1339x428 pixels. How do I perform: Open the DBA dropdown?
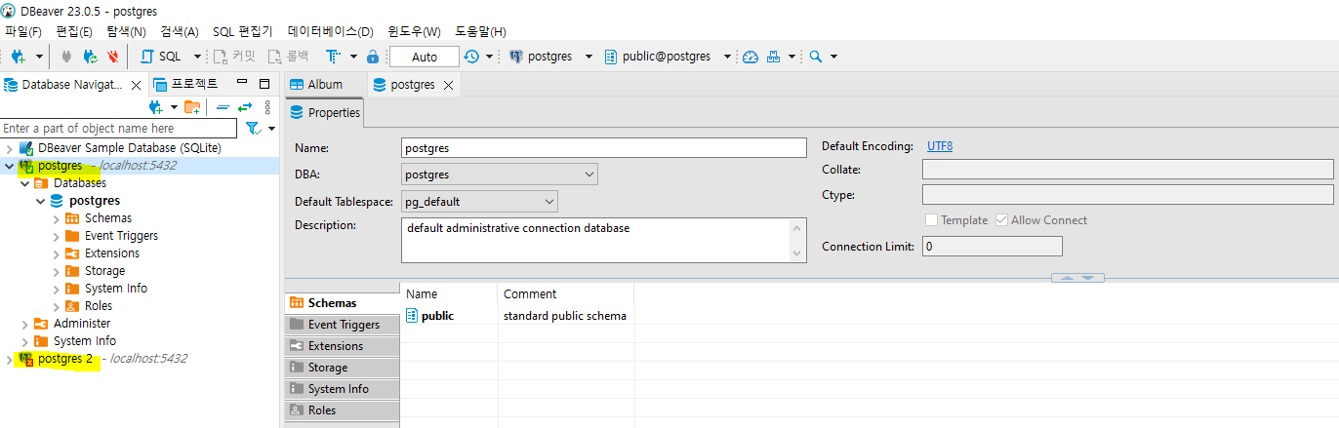(500, 175)
